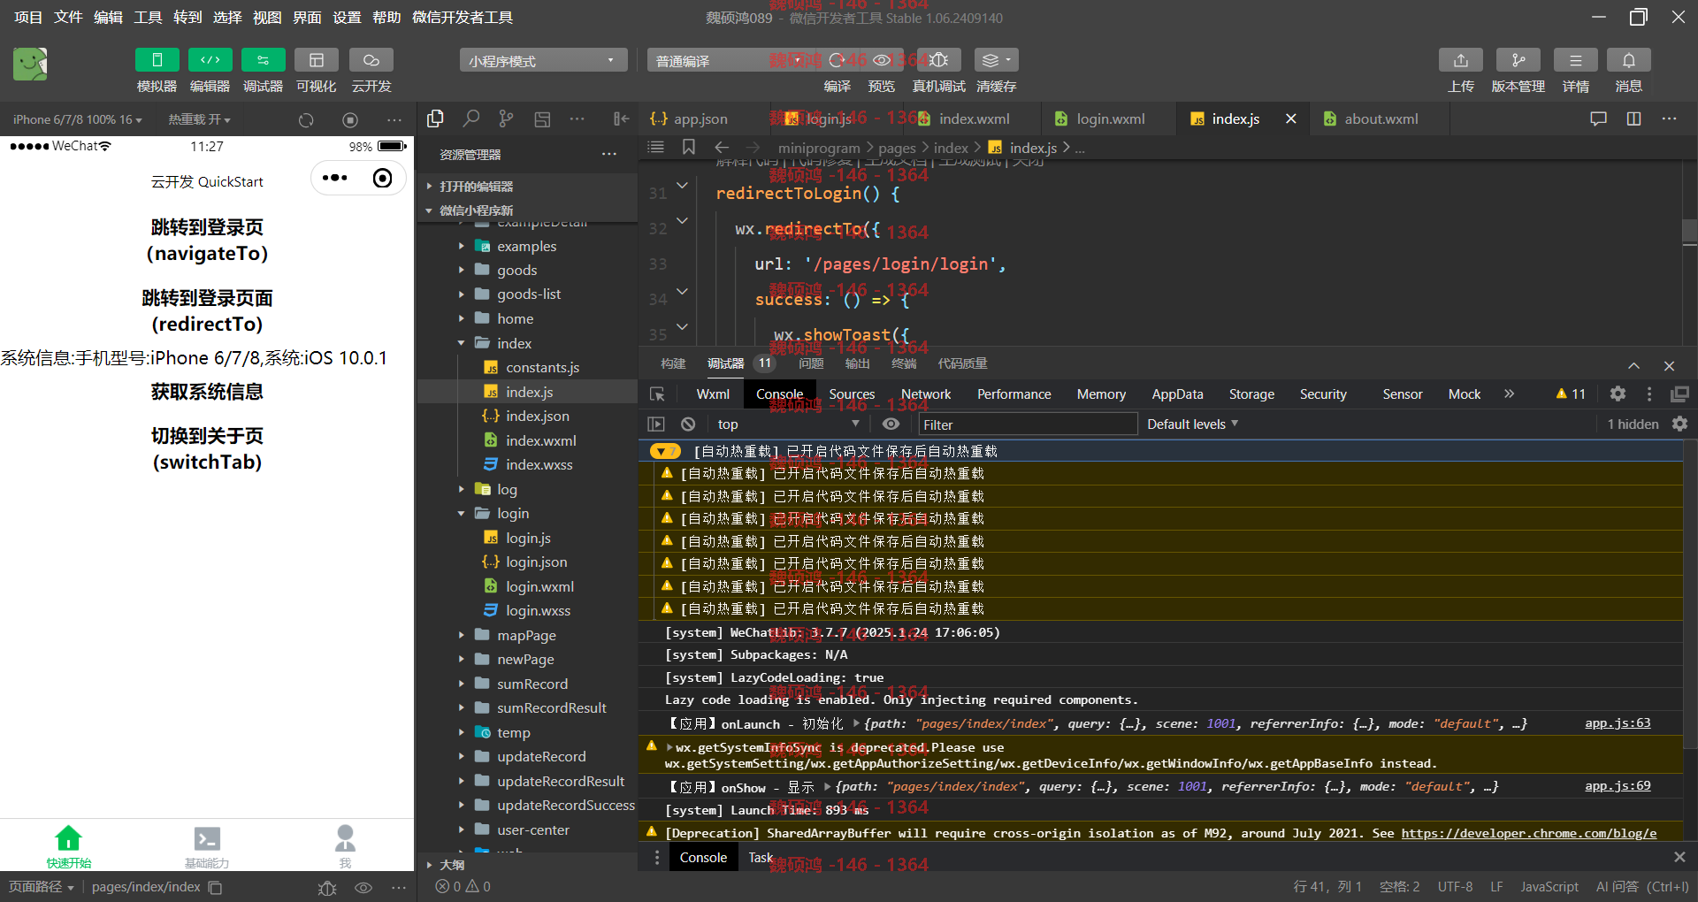Viewport: 1698px width, 902px height.
Task: Tap the 基础能力 tab in simulator
Action: tap(207, 846)
